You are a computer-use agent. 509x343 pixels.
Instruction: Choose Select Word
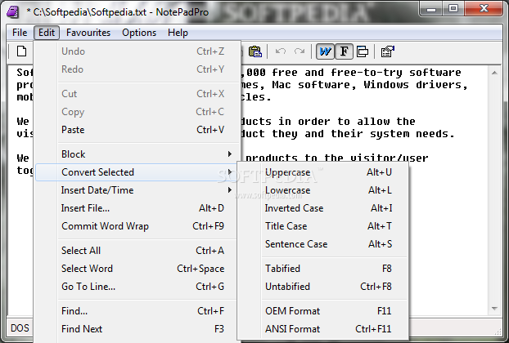pyautogui.click(x=137, y=269)
